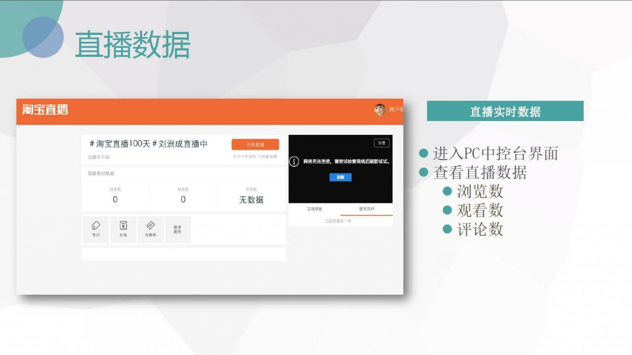Switch to the 互动评论 tab
Image resolution: width=632 pixels, height=355 pixels.
[x=315, y=209]
